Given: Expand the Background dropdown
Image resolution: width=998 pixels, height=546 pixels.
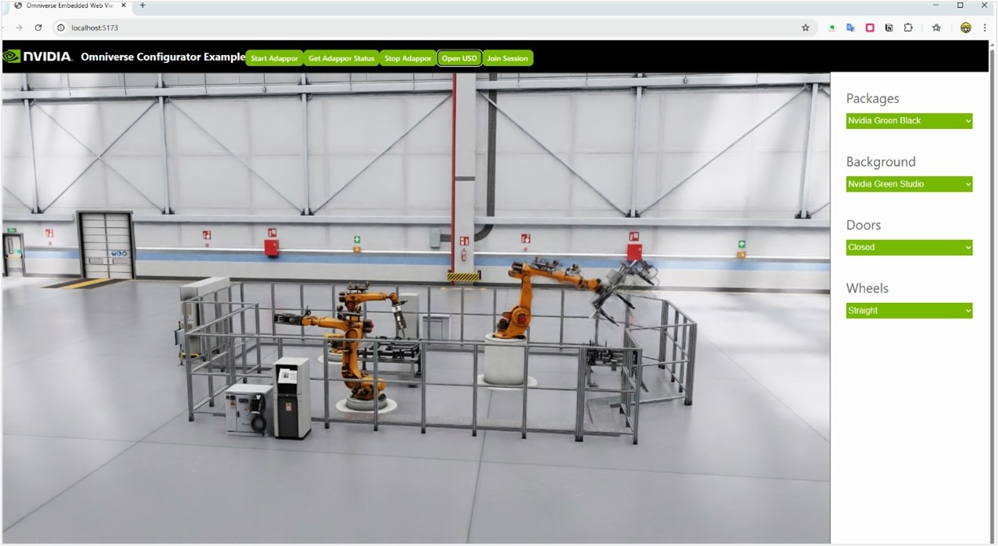Looking at the screenshot, I should (x=909, y=184).
